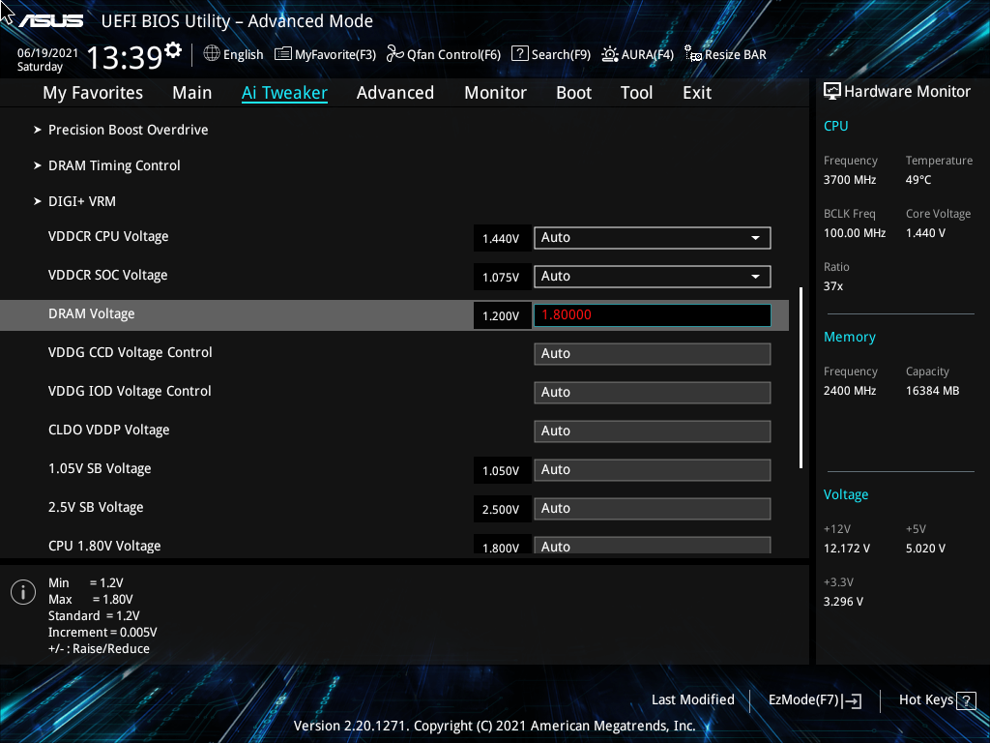Viewport: 990px width, 743px height.
Task: Open MyFavorite settings
Action: pos(325,54)
